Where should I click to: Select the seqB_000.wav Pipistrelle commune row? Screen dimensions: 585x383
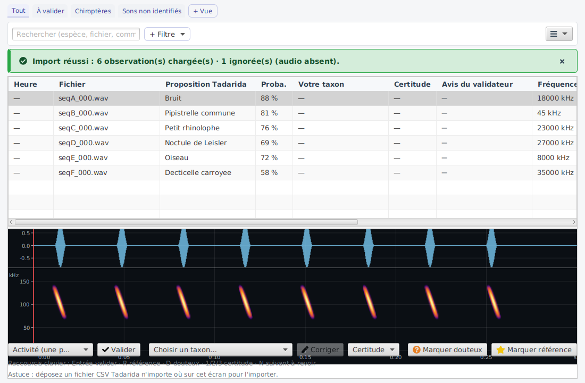(x=292, y=113)
